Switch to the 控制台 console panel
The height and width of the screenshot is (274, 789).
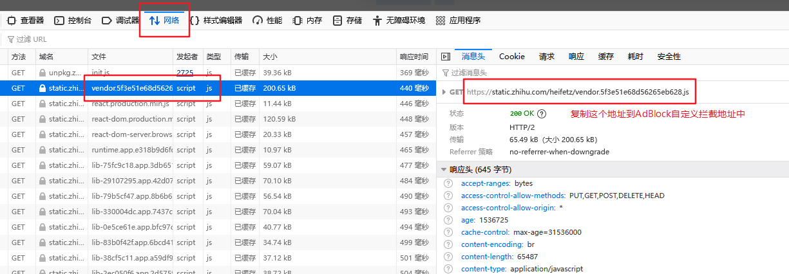(x=73, y=21)
